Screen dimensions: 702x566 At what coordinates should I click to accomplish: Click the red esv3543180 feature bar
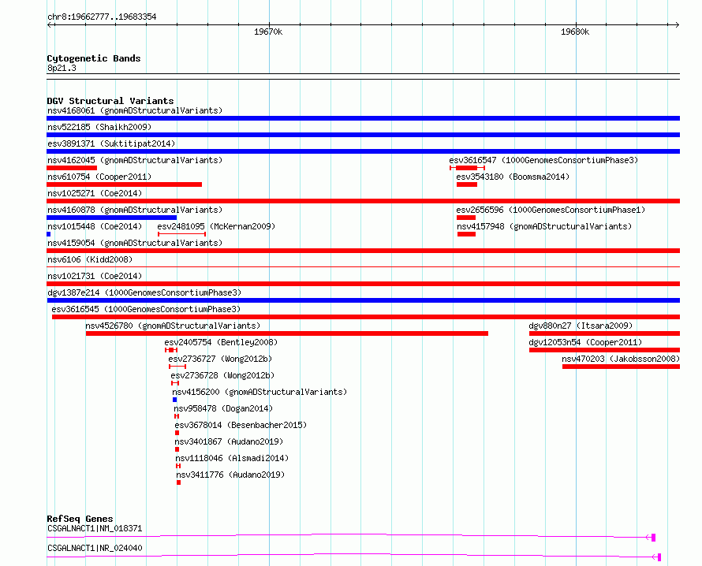[467, 184]
